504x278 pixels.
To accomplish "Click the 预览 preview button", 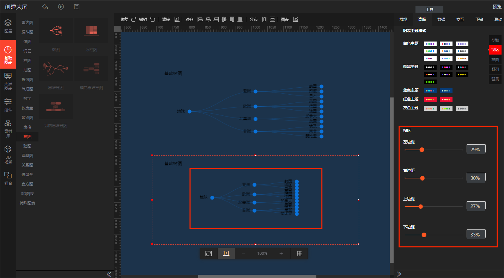I will 497,7.
